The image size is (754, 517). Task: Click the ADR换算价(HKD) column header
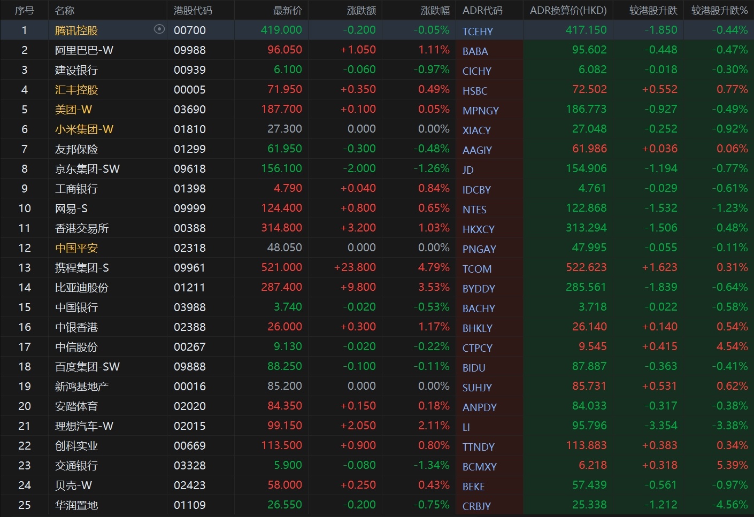(568, 10)
